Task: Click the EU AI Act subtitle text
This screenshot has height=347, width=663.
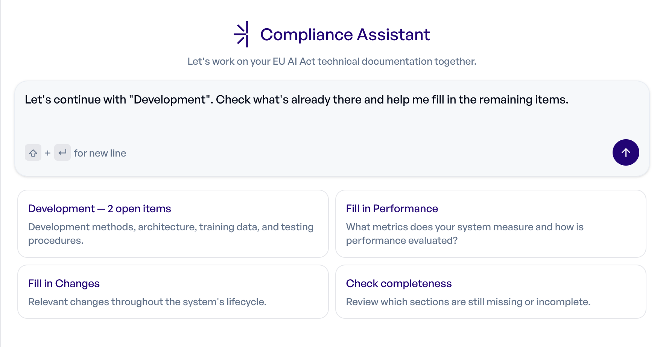Action: (x=331, y=61)
